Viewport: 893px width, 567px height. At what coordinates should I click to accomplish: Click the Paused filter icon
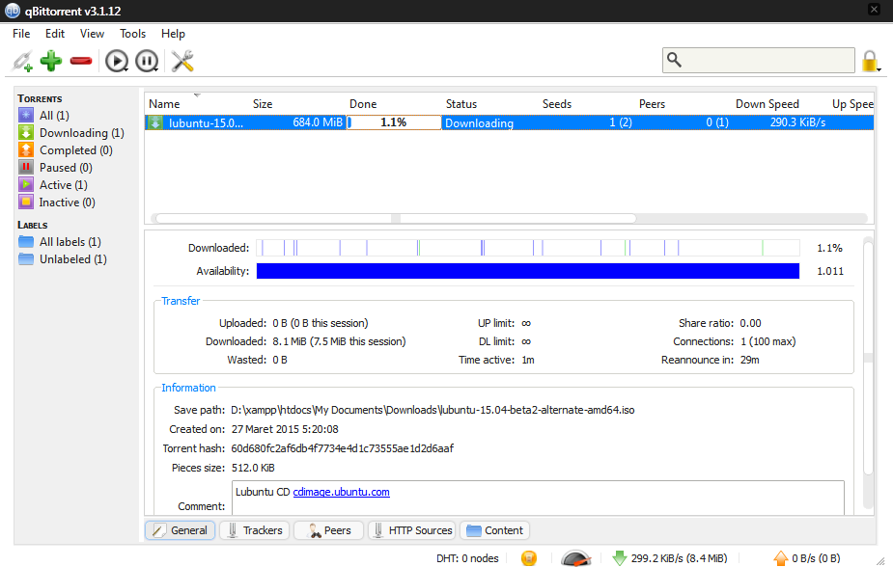tap(26, 167)
